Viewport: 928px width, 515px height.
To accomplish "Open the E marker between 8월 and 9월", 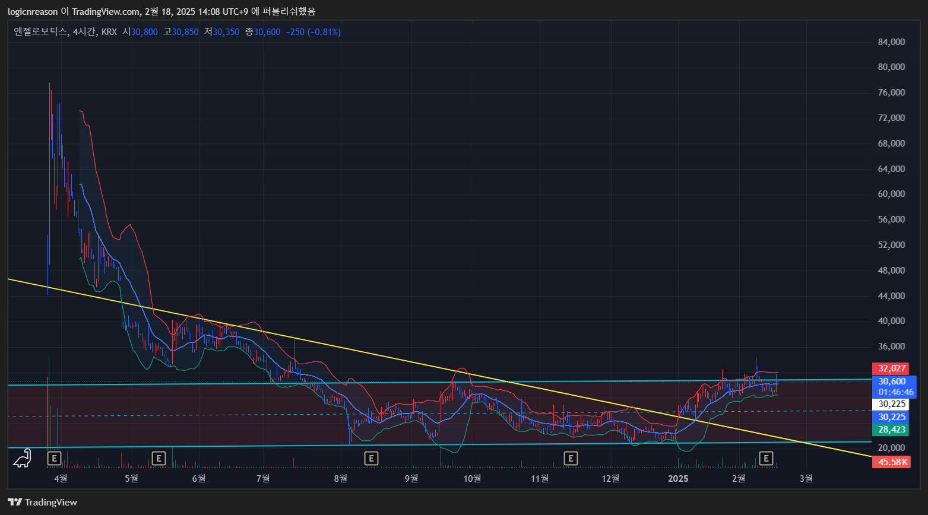I will point(371,458).
